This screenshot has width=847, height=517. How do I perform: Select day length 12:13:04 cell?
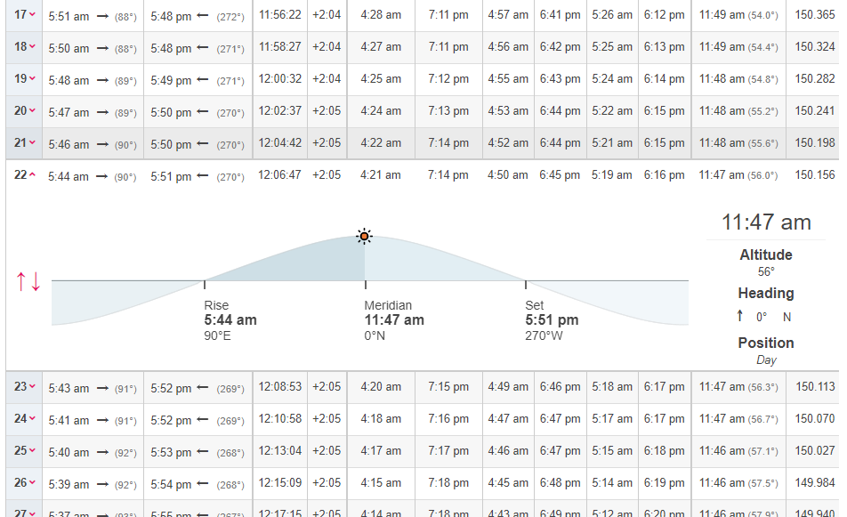click(x=279, y=450)
